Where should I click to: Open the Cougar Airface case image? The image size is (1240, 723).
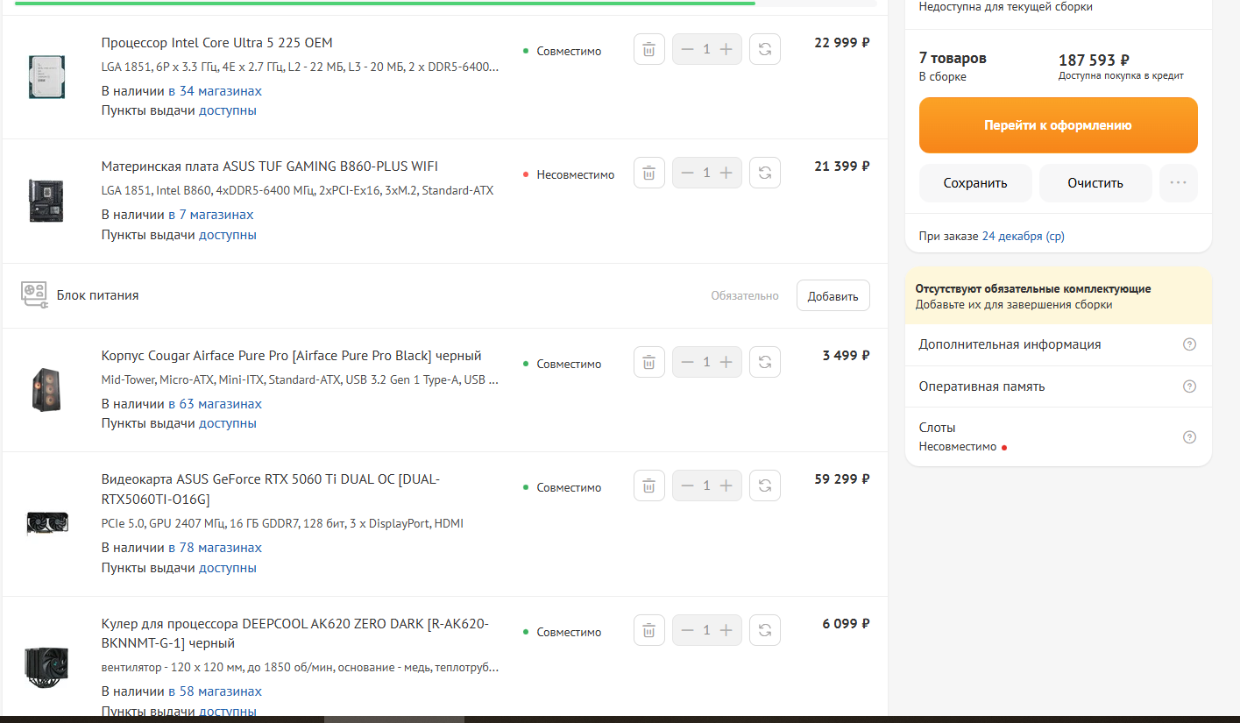coord(46,390)
